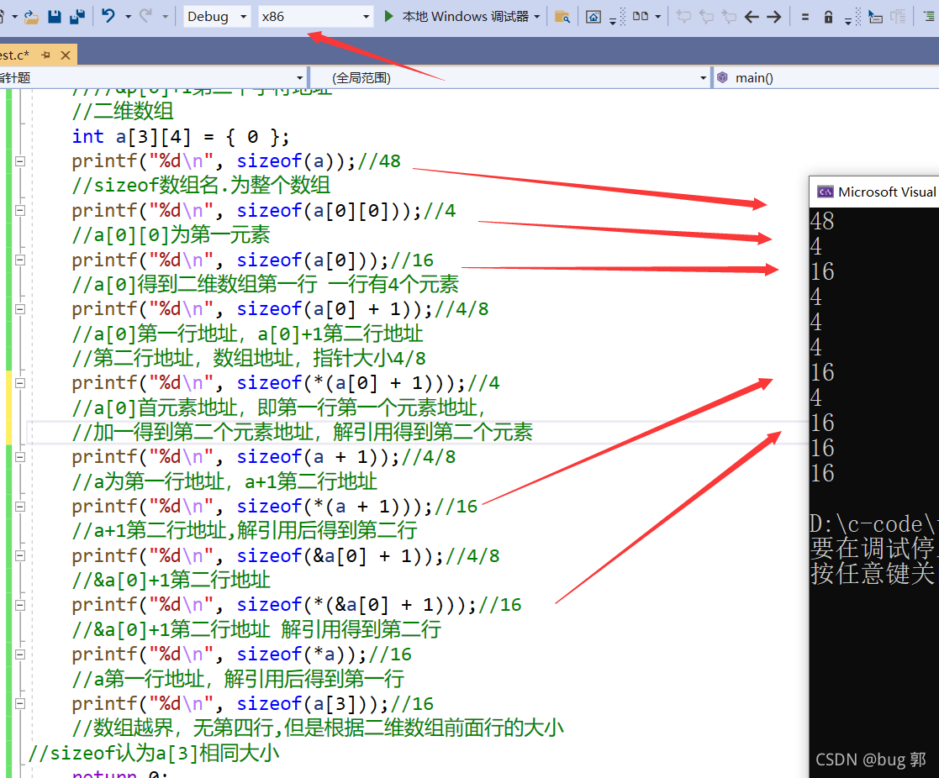Open toolbar overflow options after house icon
This screenshot has height=778, width=939.
(x=613, y=20)
